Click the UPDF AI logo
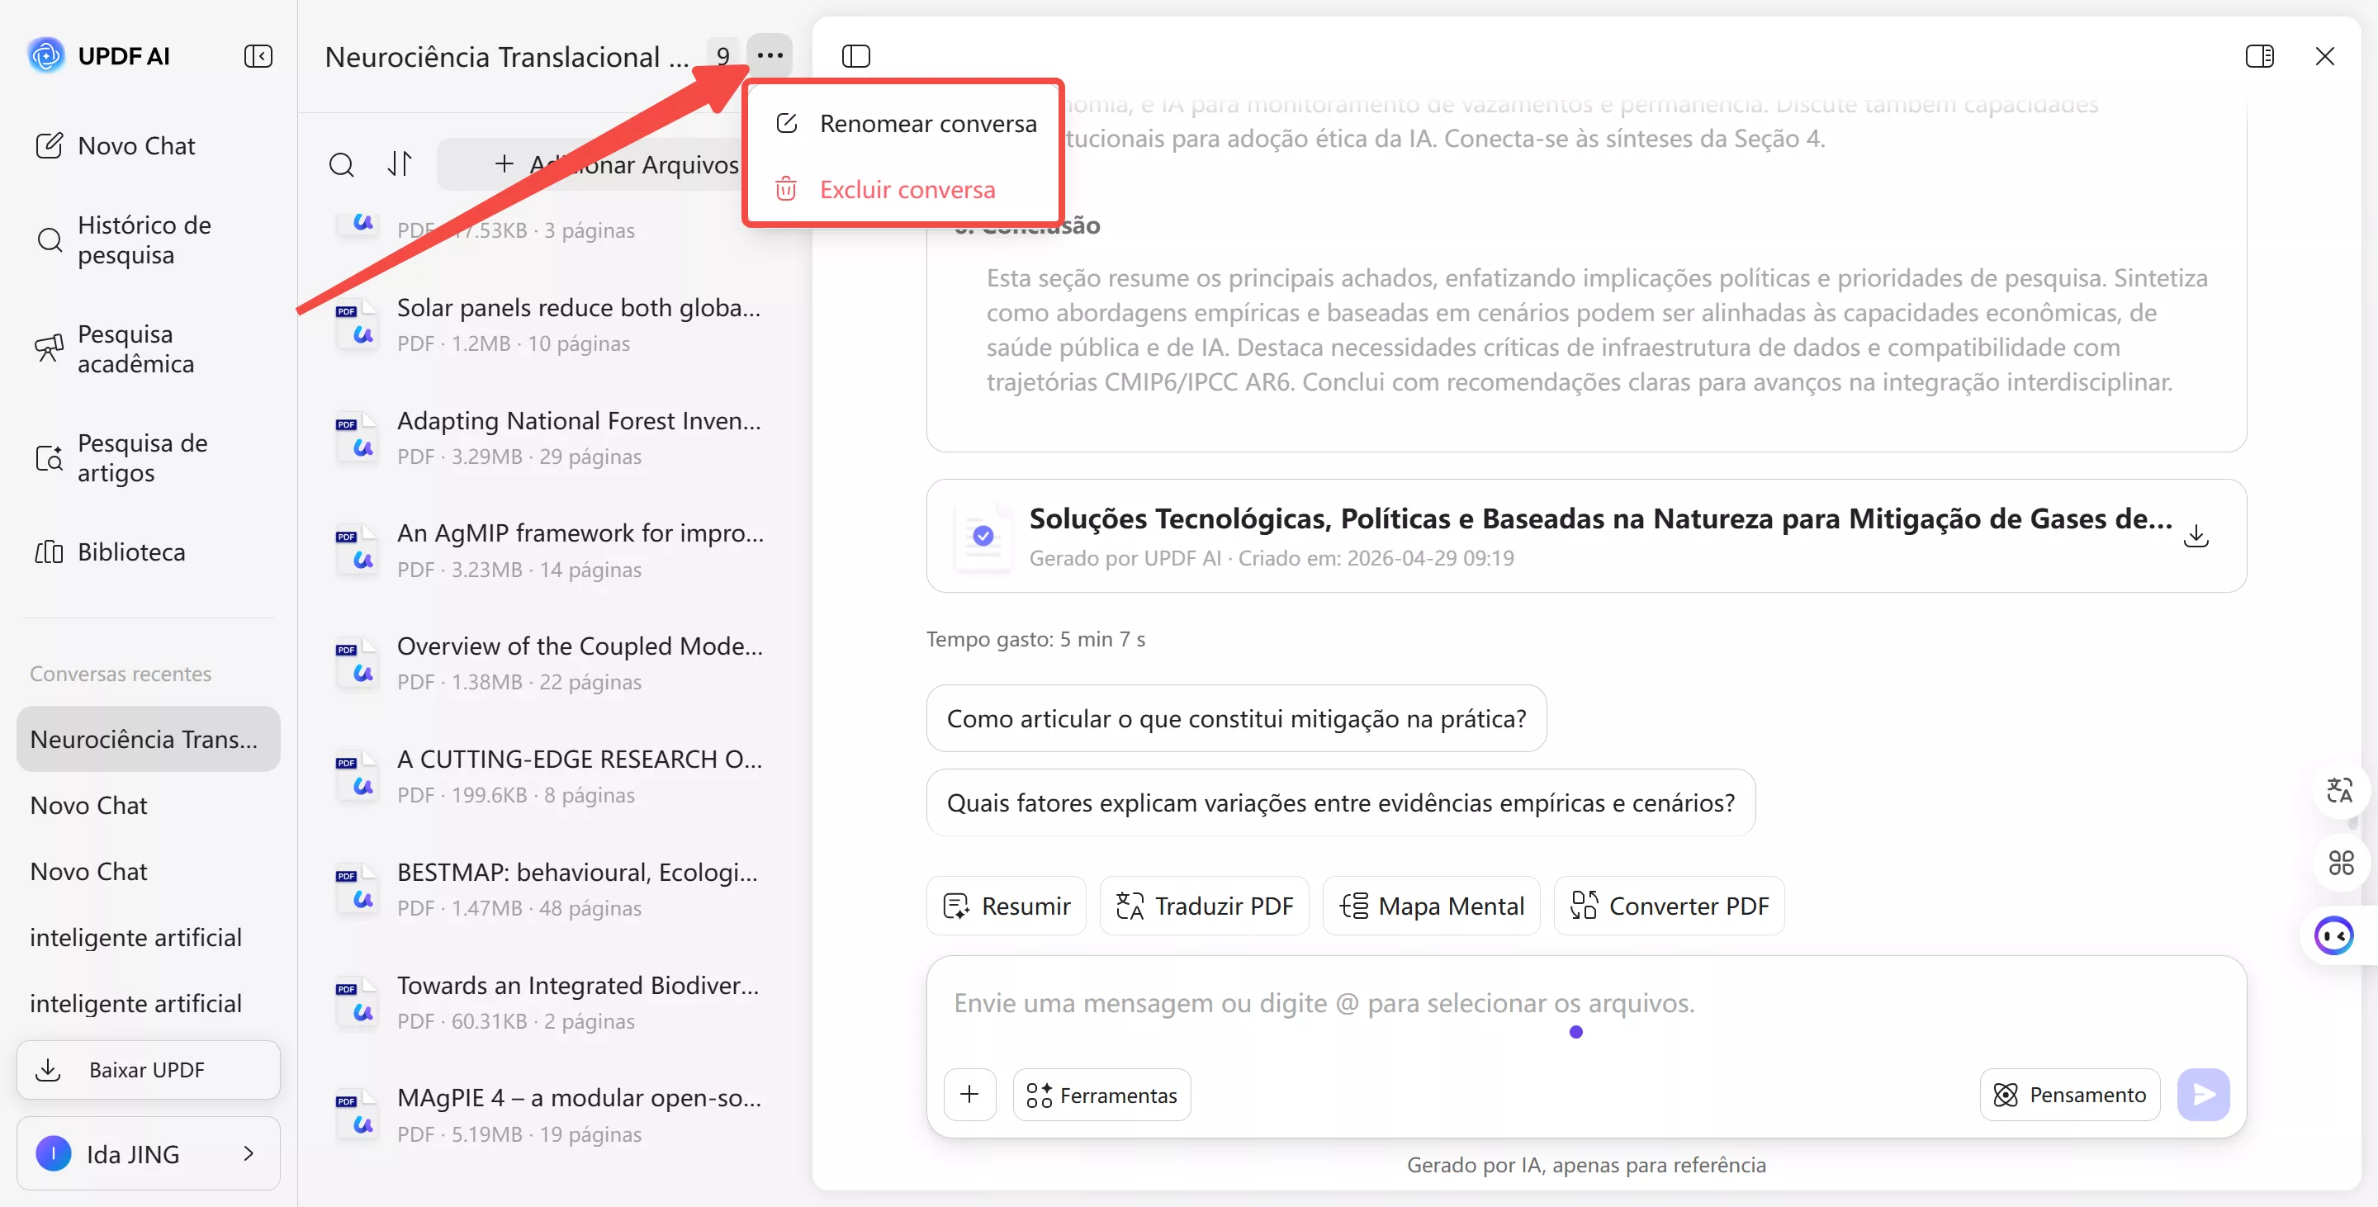The width and height of the screenshot is (2378, 1207). [x=45, y=55]
